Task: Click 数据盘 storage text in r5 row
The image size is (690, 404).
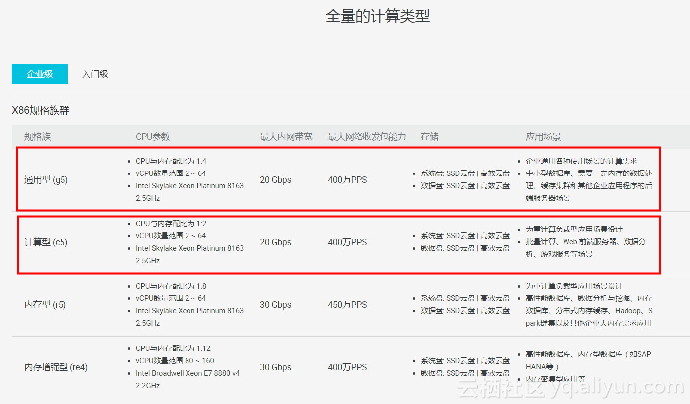Action: pos(465,311)
